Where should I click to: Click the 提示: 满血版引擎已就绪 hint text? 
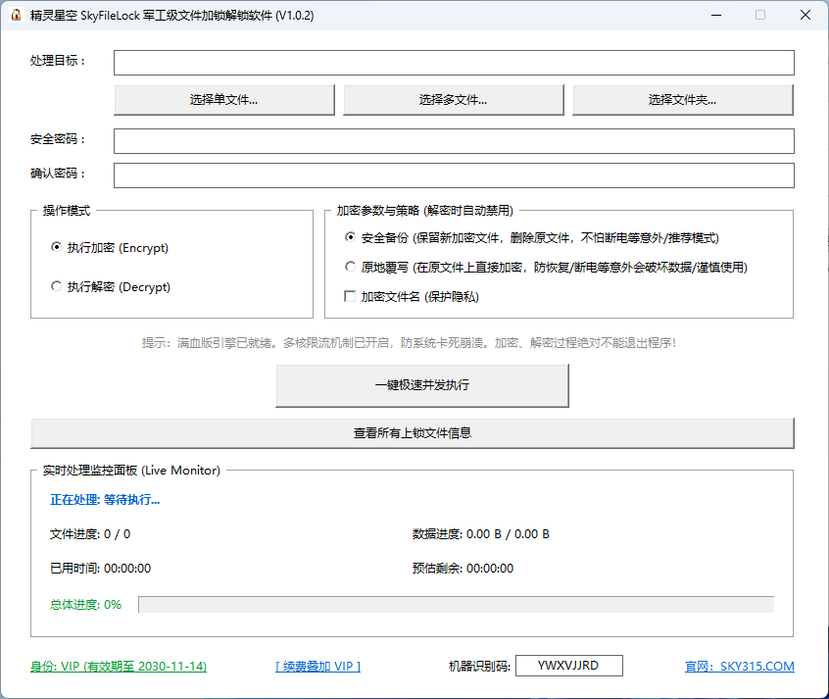point(409,343)
